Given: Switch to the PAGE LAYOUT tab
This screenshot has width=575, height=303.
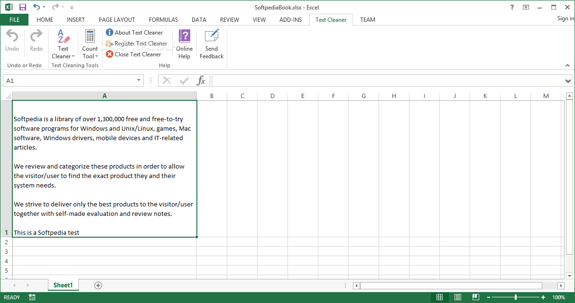Looking at the screenshot, I should pyautogui.click(x=117, y=20).
